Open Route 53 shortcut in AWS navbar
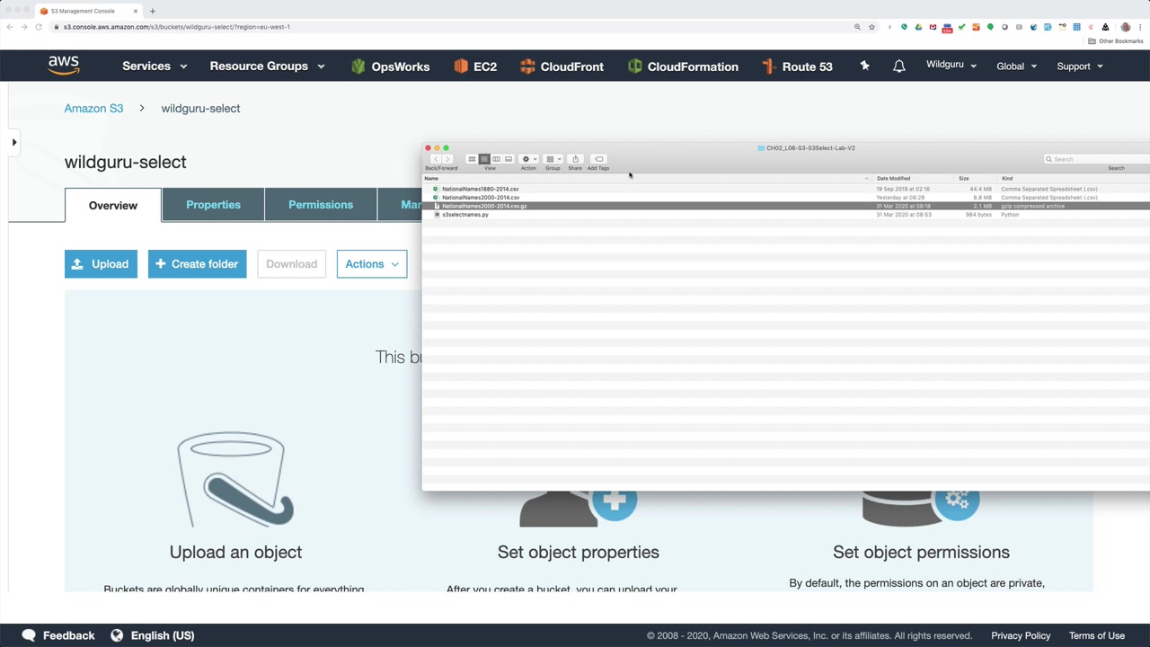 tap(797, 66)
